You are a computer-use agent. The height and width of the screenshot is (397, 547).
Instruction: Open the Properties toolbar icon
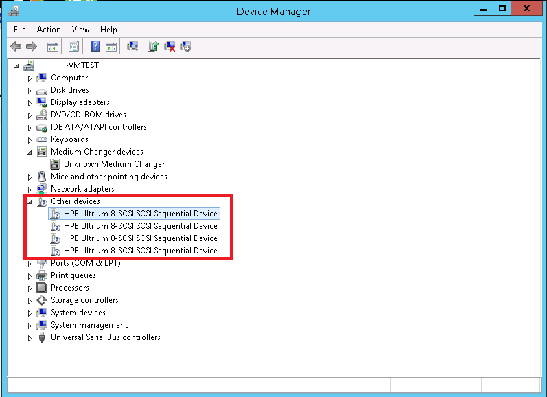click(73, 46)
